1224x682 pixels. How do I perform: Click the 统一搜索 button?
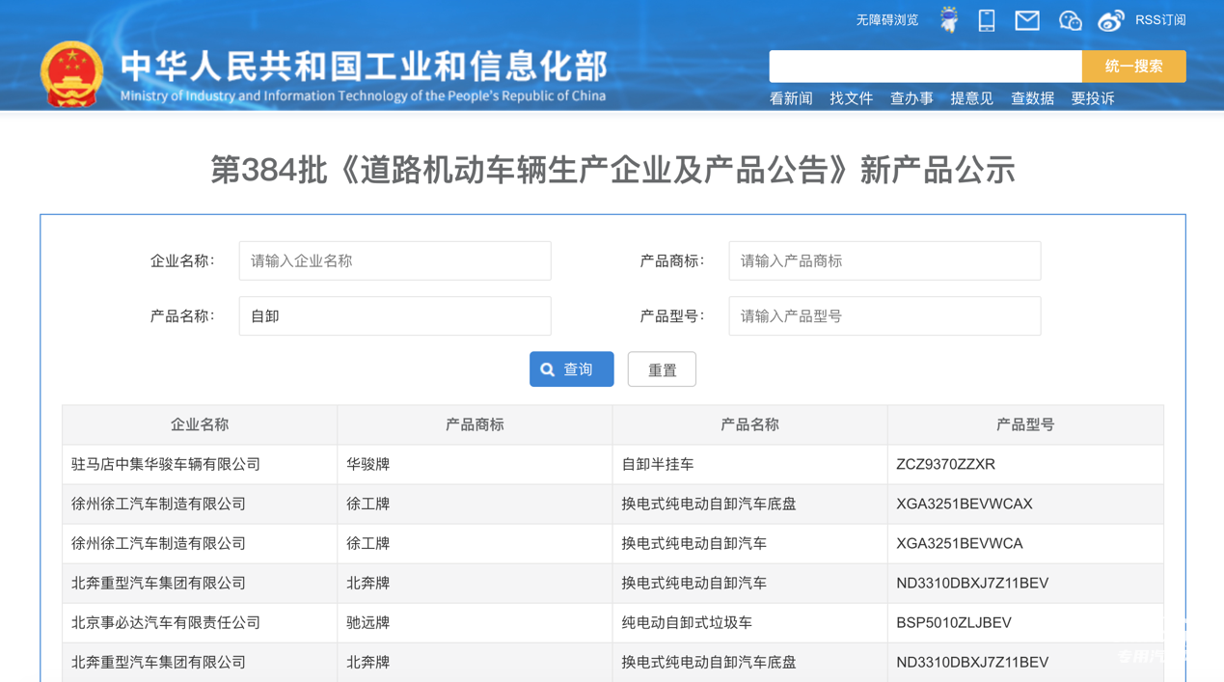[x=1133, y=67]
